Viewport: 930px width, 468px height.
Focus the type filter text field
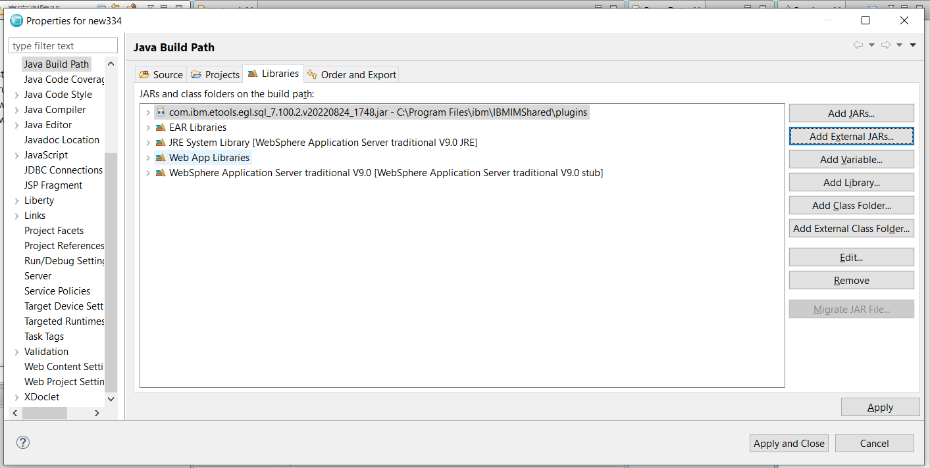coord(63,45)
